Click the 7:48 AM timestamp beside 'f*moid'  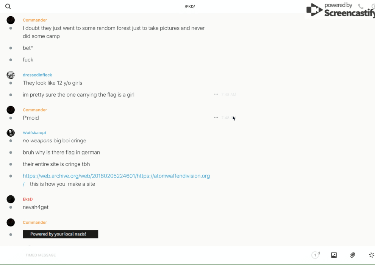click(228, 118)
